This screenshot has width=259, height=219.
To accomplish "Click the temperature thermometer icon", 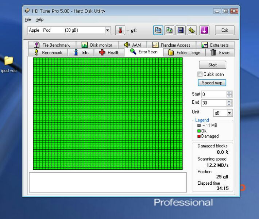I will (x=120, y=30).
